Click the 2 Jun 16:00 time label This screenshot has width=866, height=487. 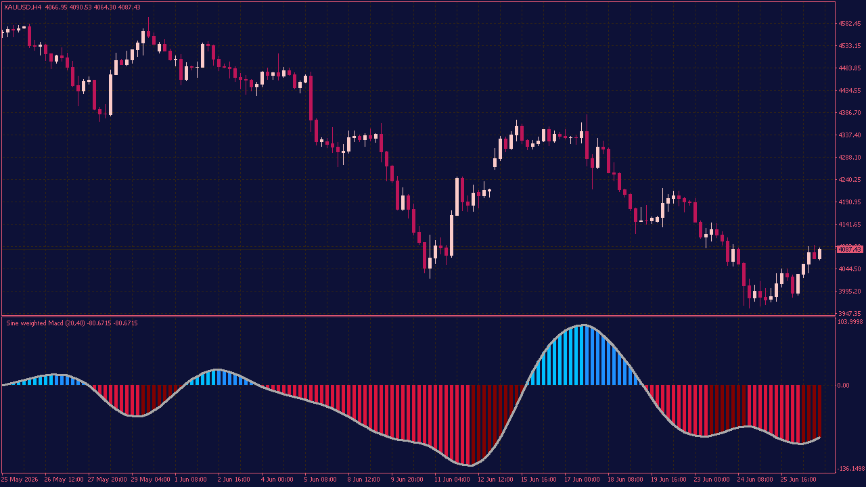click(235, 480)
